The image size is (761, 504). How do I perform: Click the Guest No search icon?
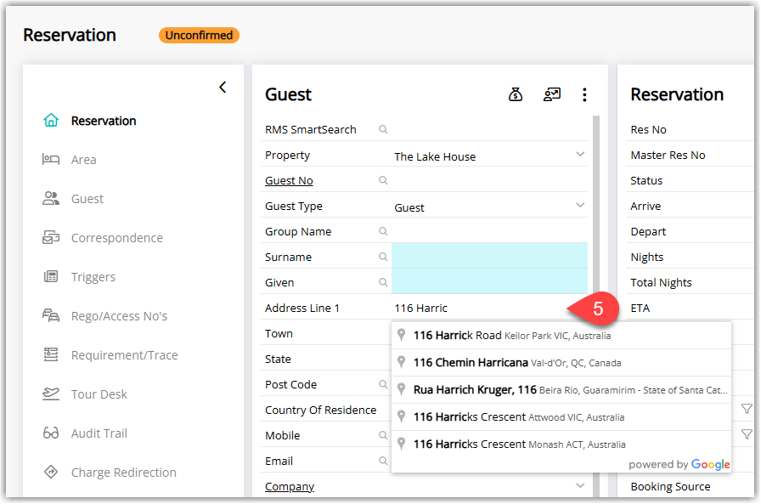click(383, 180)
